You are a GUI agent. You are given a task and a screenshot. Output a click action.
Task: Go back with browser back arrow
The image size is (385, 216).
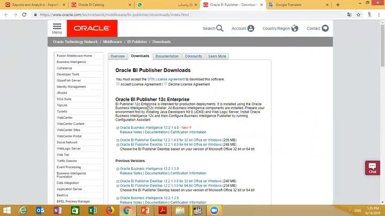[6, 14]
